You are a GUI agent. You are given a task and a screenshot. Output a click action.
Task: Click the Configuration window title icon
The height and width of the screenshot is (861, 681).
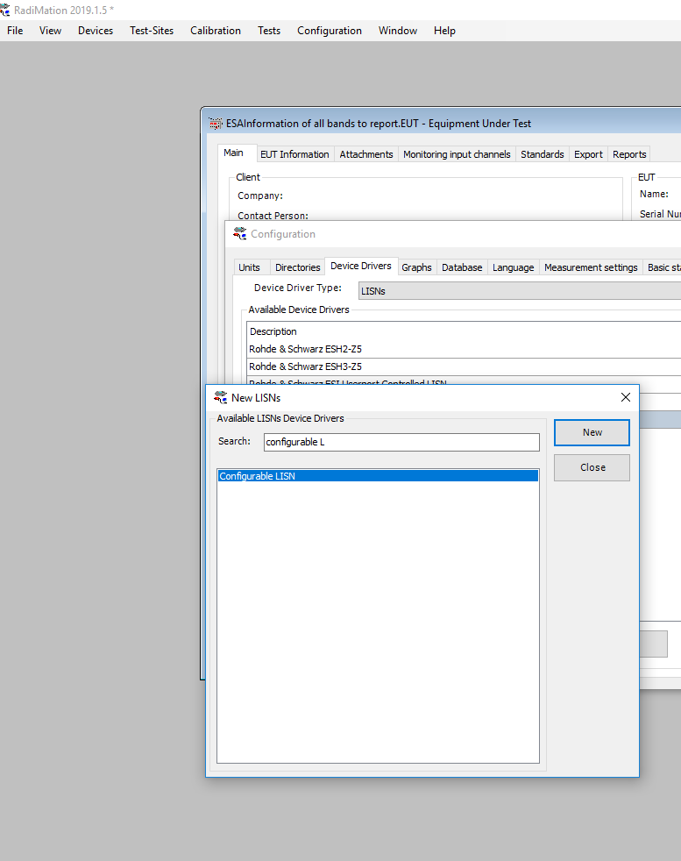240,234
